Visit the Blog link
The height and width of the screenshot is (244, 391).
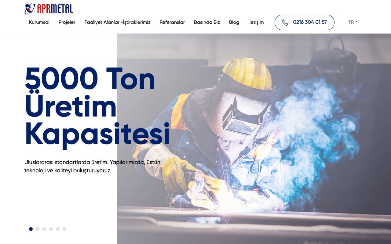[x=234, y=22]
